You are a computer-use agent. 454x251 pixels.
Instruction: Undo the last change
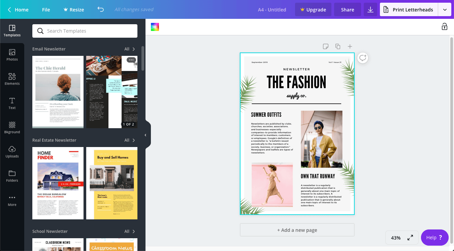pos(100,9)
